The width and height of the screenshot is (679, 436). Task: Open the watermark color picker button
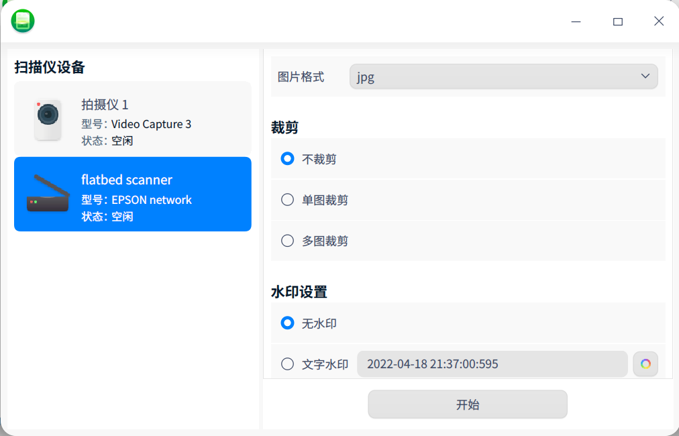coord(645,364)
